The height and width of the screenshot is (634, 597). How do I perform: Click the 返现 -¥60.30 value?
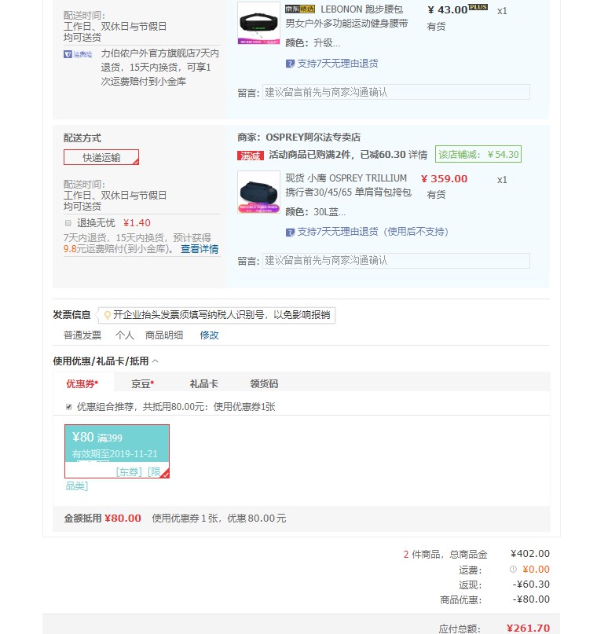(531, 585)
